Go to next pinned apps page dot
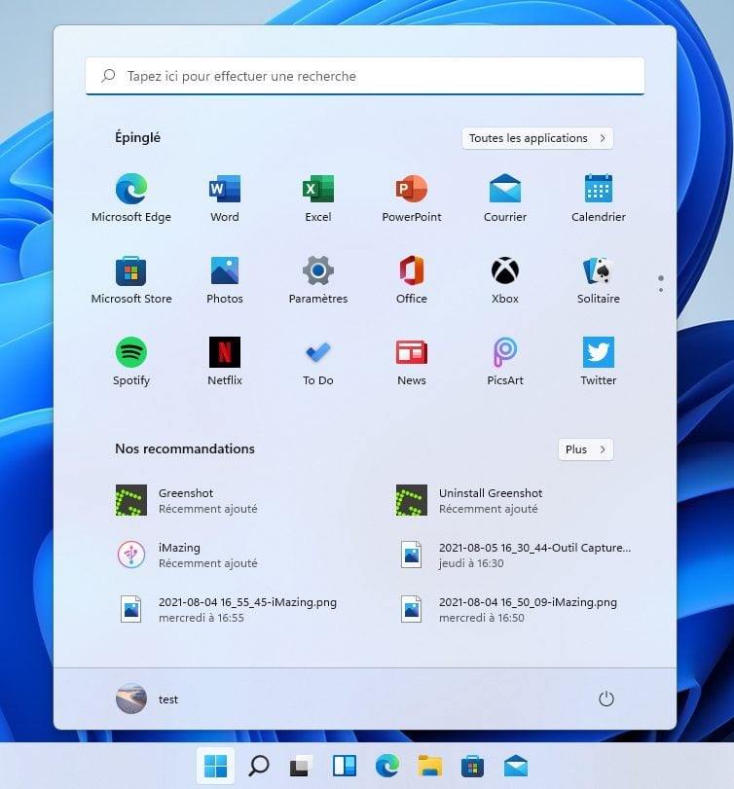The image size is (734, 789). (661, 290)
